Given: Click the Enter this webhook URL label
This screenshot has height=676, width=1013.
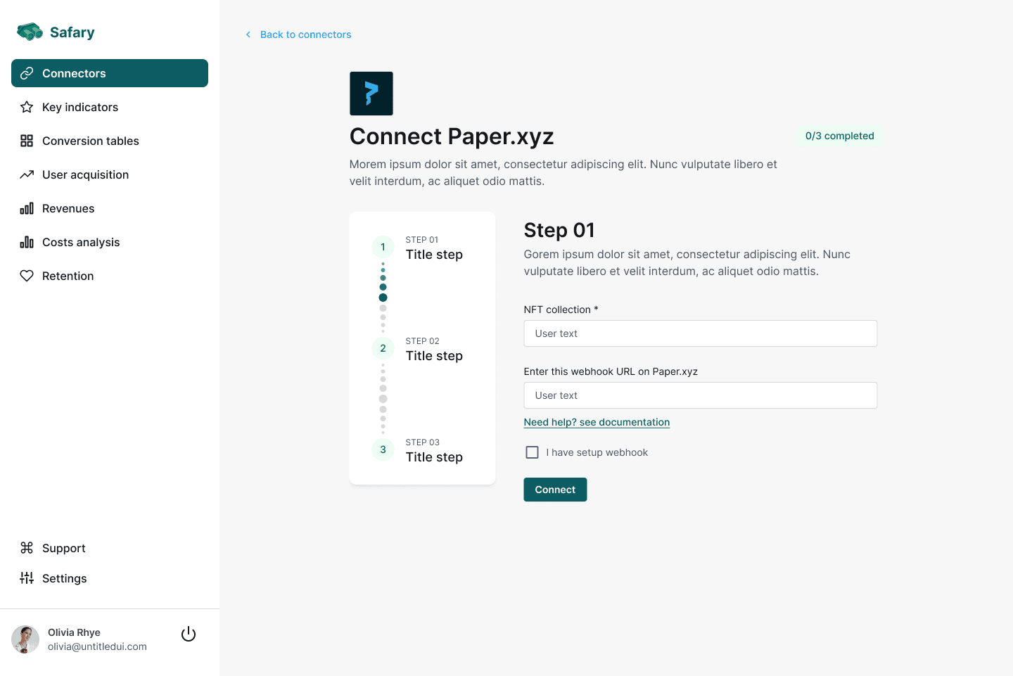Looking at the screenshot, I should click(x=611, y=371).
